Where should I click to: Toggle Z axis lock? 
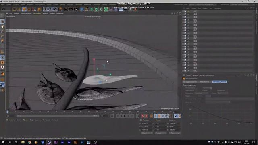[55, 9]
